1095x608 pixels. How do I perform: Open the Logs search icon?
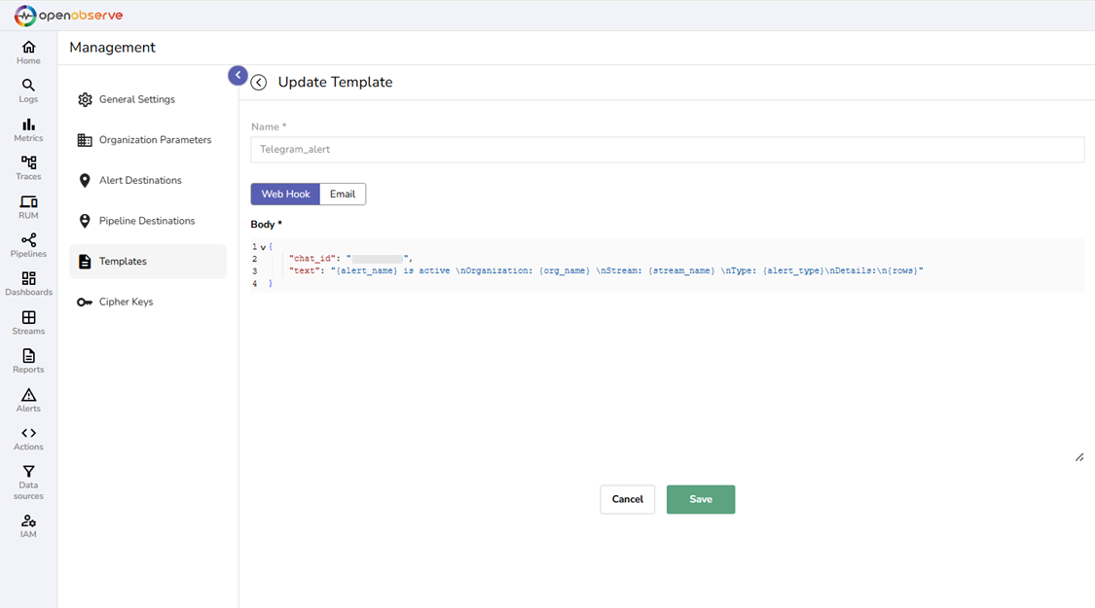(x=28, y=86)
